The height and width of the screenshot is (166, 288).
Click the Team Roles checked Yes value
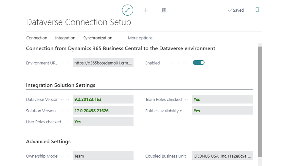[222, 99]
